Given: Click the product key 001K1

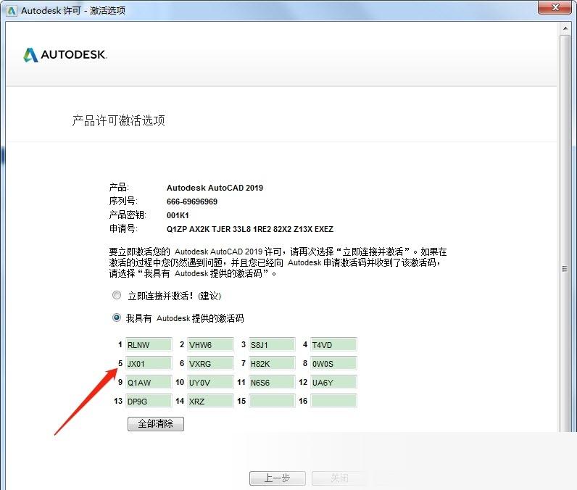Looking at the screenshot, I should pos(178,215).
